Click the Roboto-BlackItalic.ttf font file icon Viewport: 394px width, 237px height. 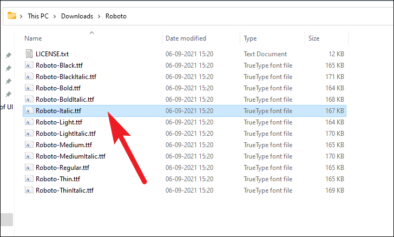coord(29,77)
